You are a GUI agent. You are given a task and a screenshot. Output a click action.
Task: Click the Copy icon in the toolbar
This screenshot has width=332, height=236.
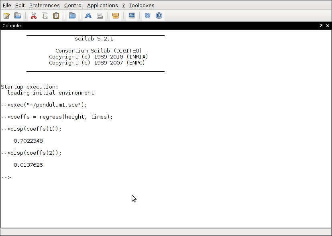(x=45, y=16)
